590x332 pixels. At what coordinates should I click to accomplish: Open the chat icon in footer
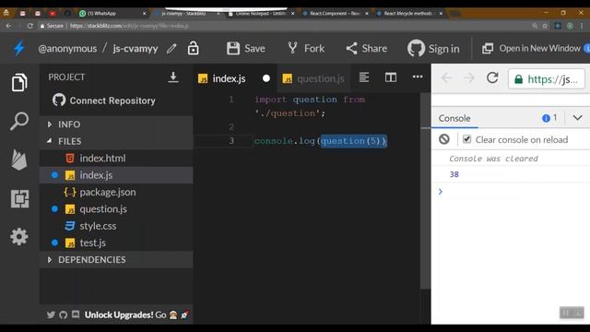coord(76,314)
